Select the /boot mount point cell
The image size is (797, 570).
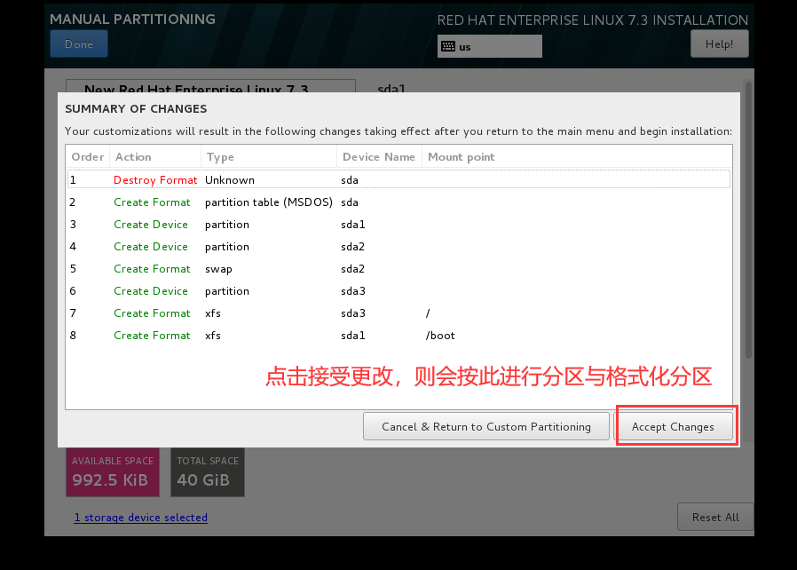click(440, 336)
